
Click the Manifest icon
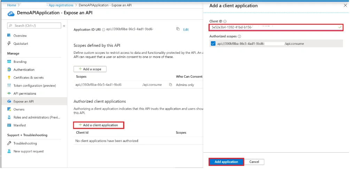[9, 125]
